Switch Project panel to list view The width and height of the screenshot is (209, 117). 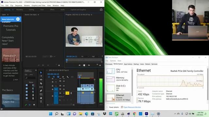click(x=30, y=105)
